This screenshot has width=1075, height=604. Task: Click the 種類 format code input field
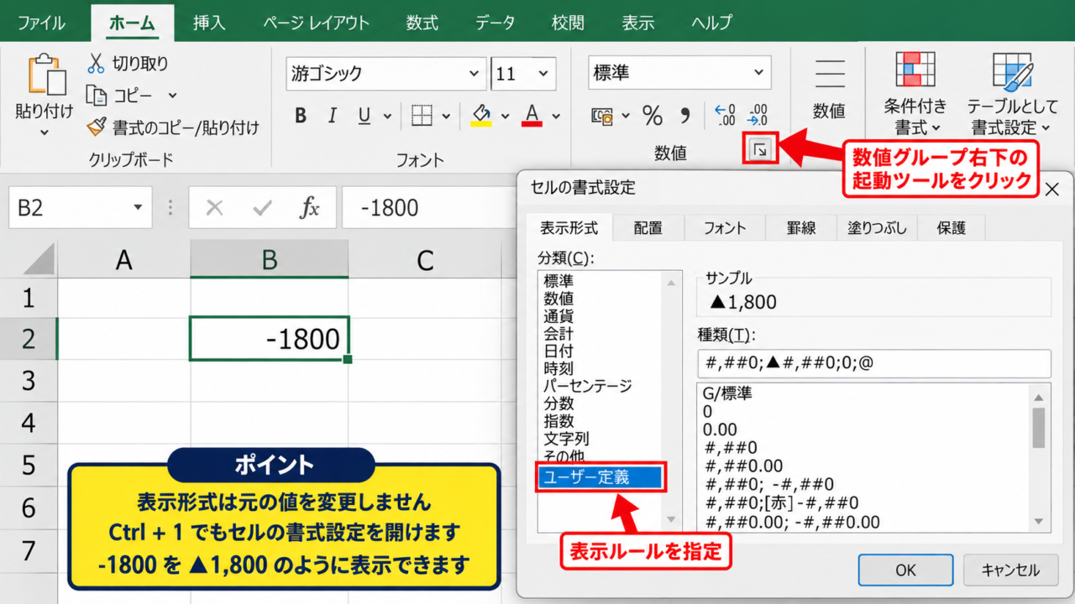pos(874,363)
